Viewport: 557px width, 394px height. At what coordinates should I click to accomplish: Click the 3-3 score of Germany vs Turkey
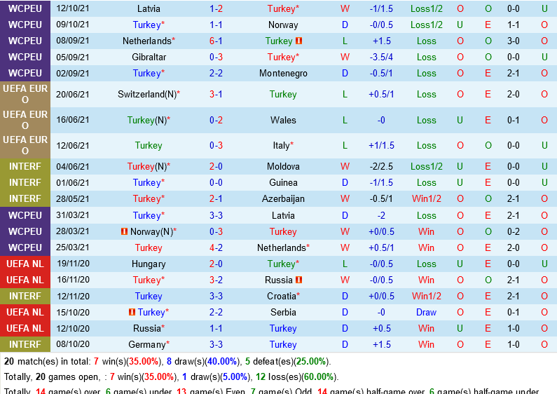(x=216, y=344)
